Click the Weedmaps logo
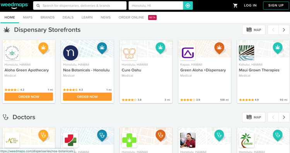 (x=14, y=5)
